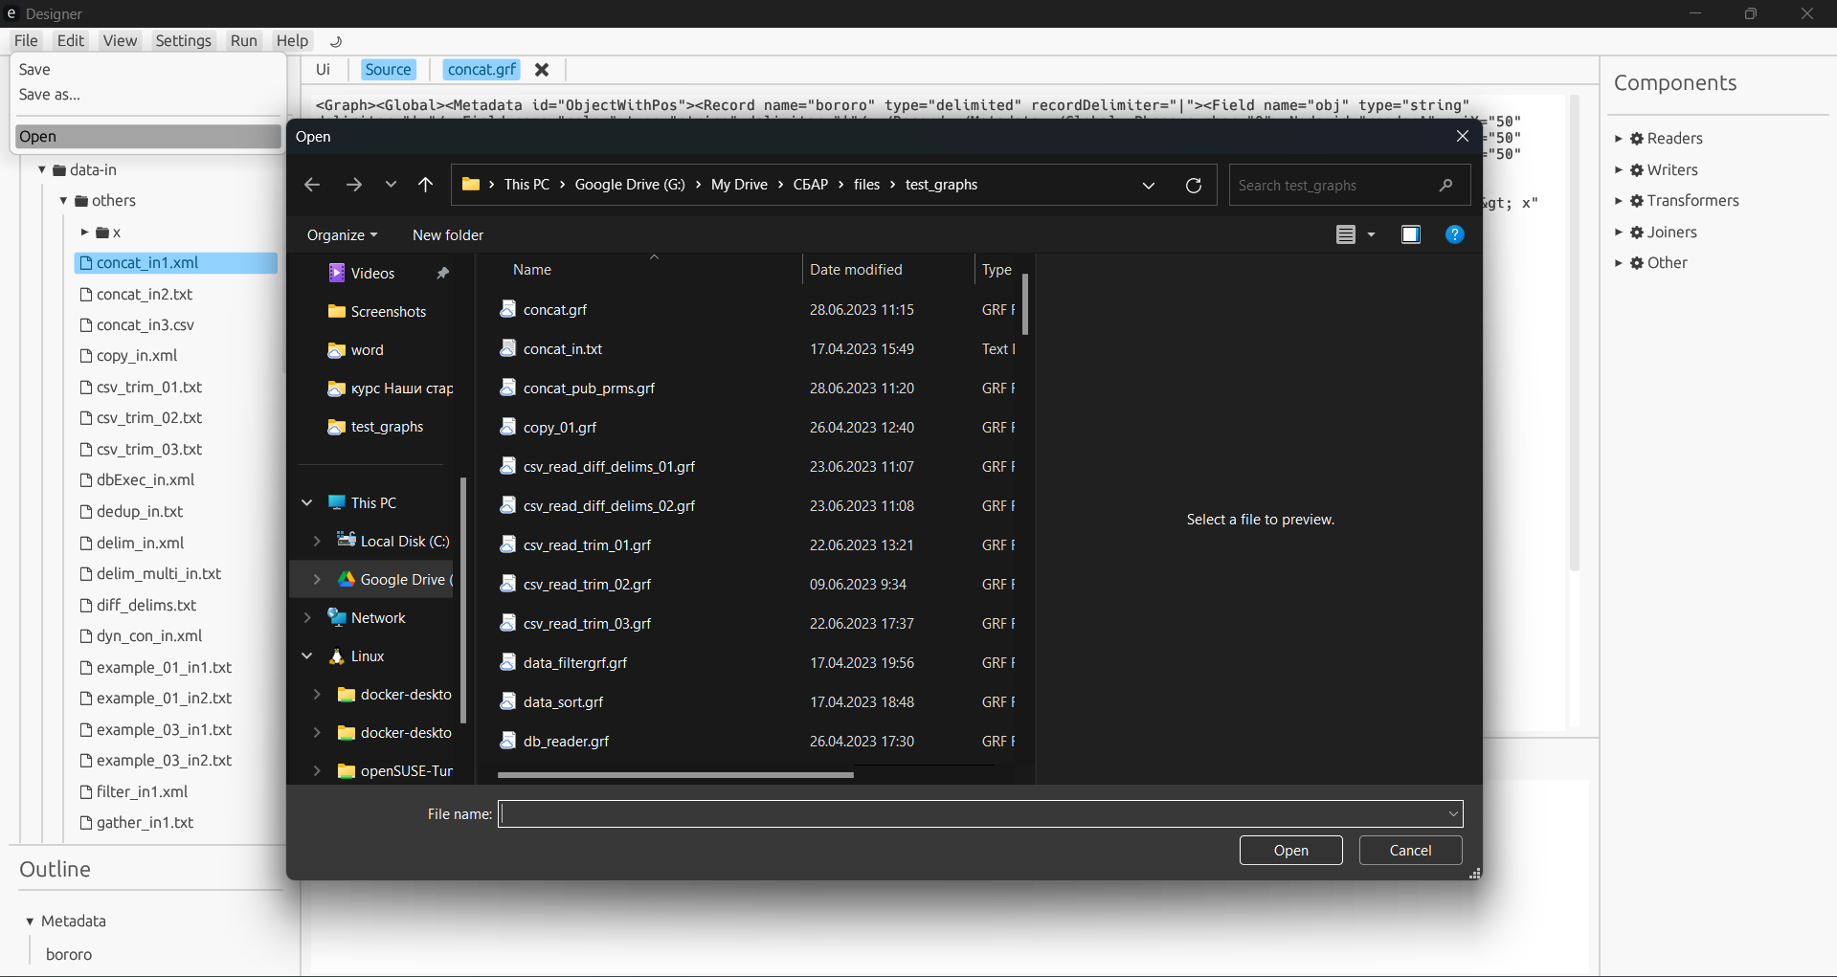Viewport: 1837px width, 977px height.
Task: Open the View menu in Designer
Action: tap(120, 40)
